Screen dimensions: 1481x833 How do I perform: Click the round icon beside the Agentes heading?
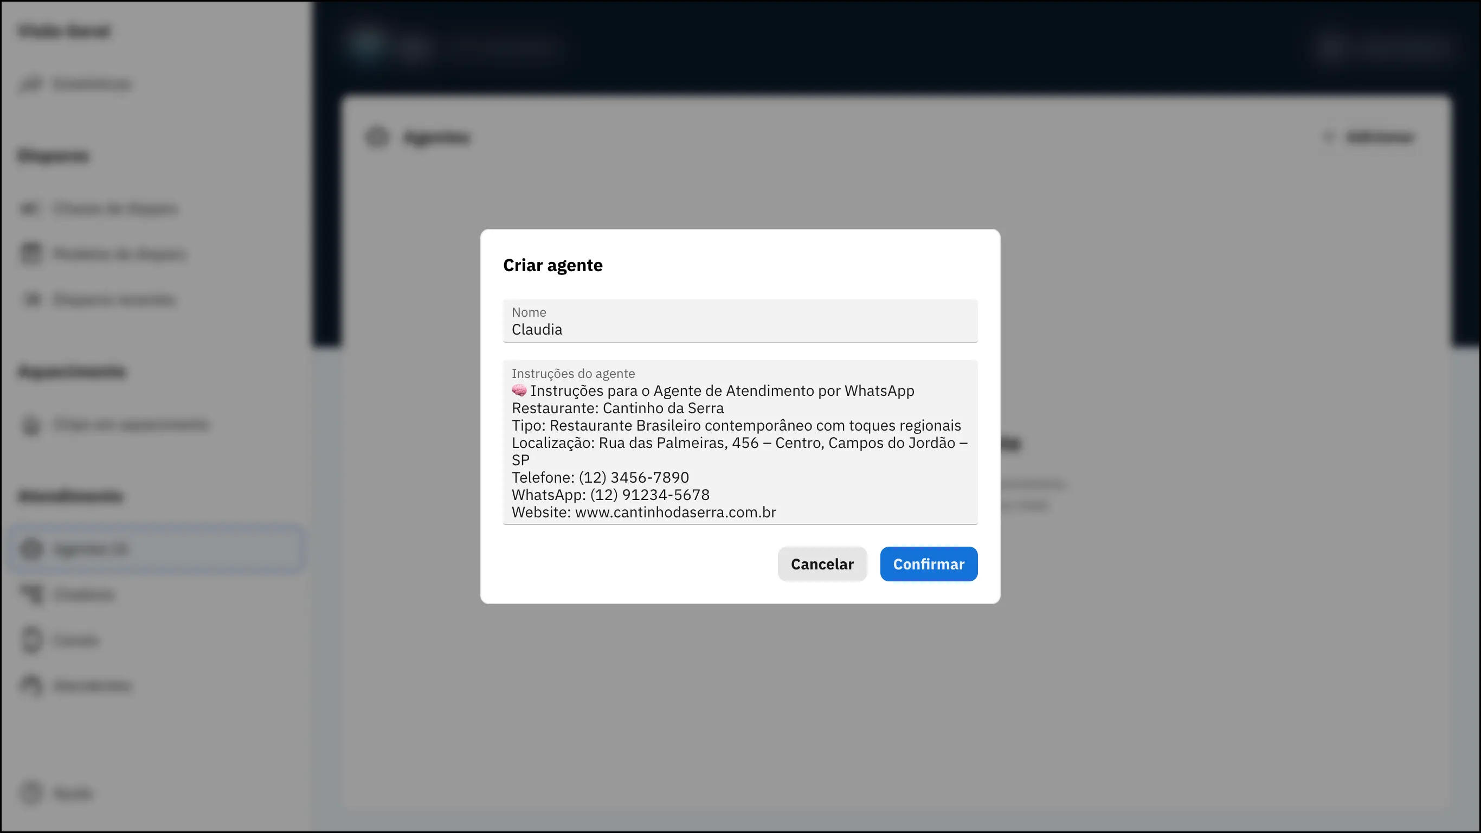pos(377,137)
